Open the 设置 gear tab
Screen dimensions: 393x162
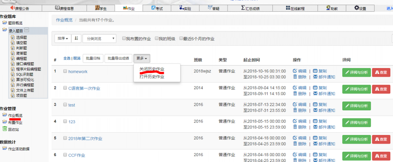coord(360,8)
